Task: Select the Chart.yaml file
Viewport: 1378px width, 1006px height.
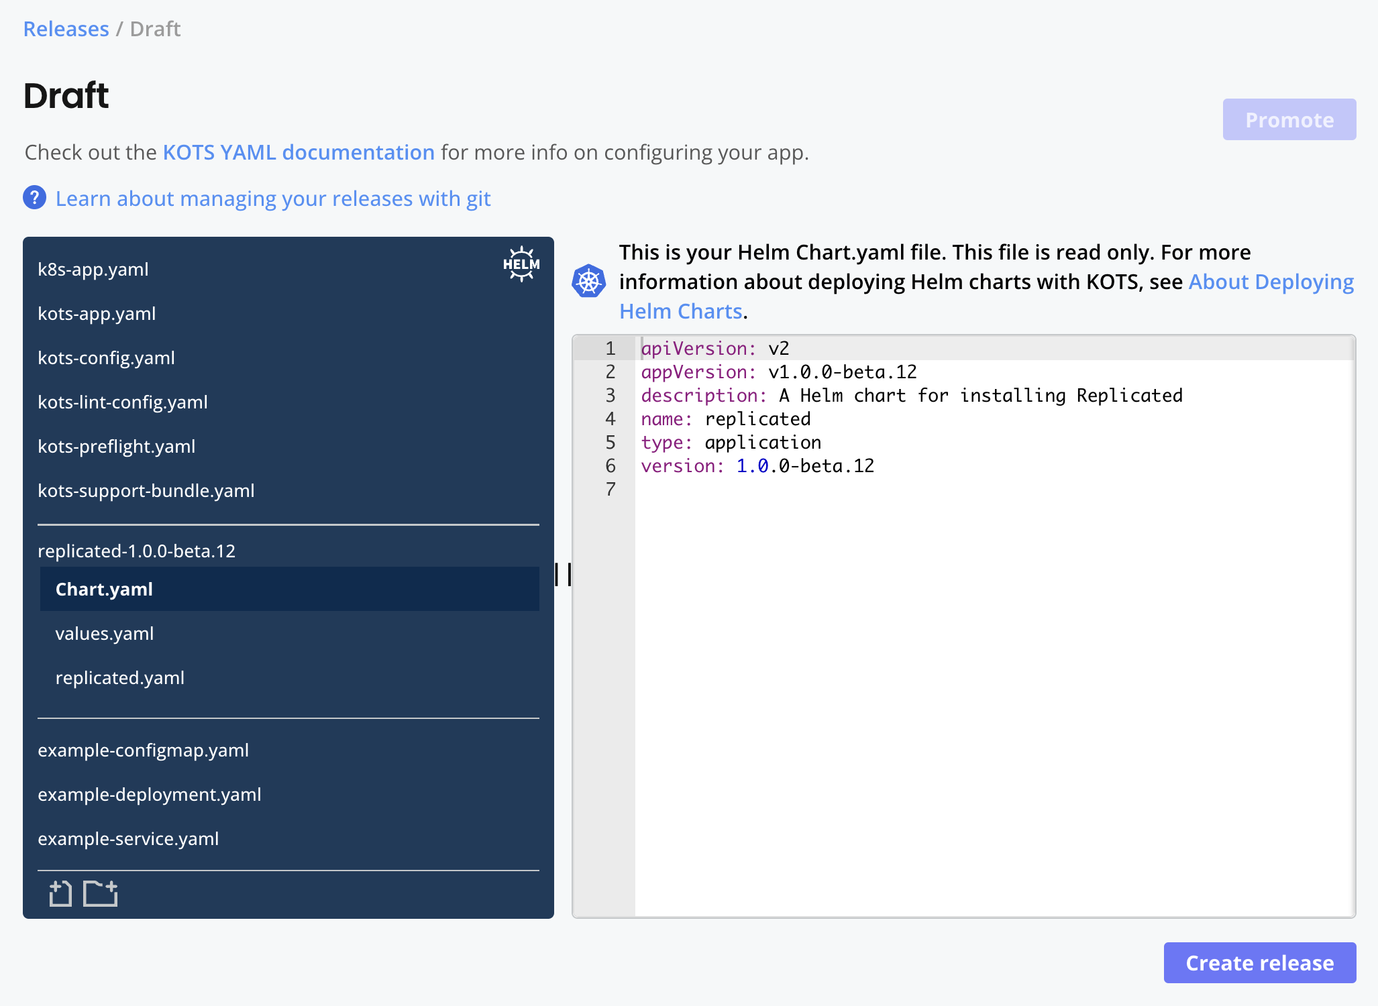Action: click(x=104, y=589)
